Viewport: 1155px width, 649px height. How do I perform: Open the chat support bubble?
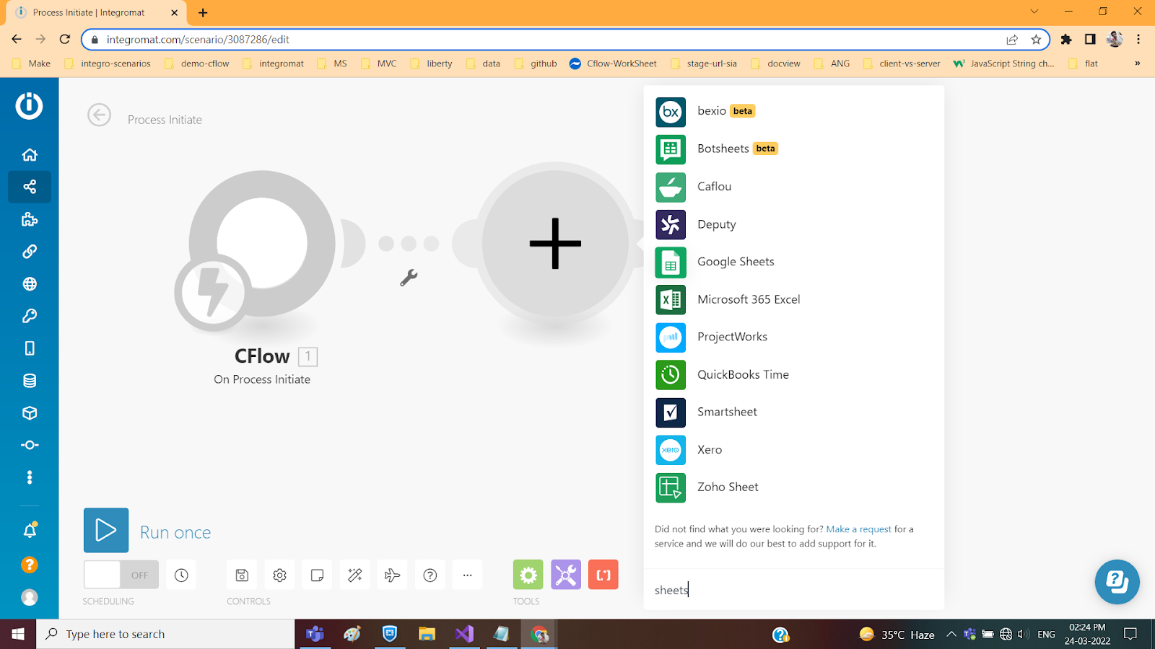[x=1117, y=581]
